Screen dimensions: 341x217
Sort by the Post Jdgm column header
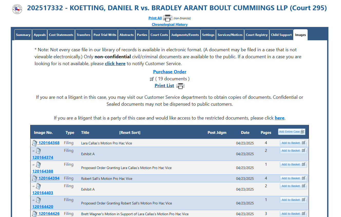pos(217,133)
